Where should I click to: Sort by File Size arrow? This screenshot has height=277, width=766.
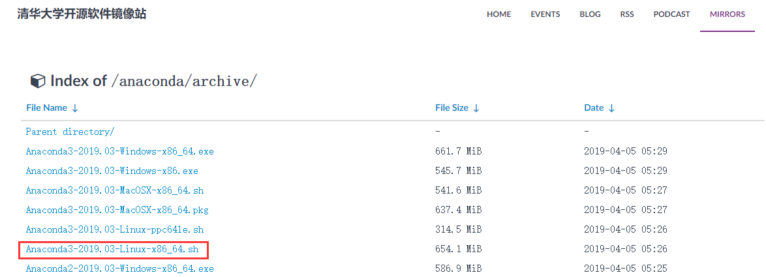[476, 108]
